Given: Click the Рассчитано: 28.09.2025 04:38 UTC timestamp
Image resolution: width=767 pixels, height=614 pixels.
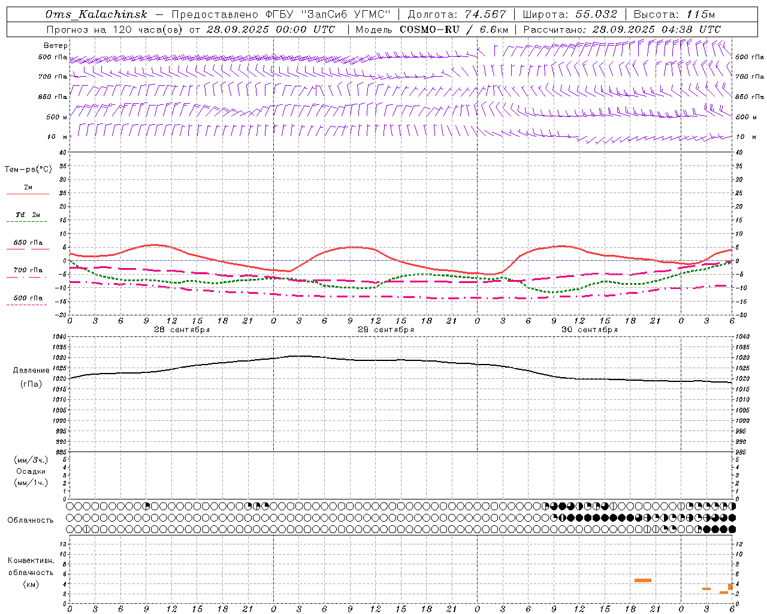Looking at the screenshot, I should pyautogui.click(x=622, y=29).
